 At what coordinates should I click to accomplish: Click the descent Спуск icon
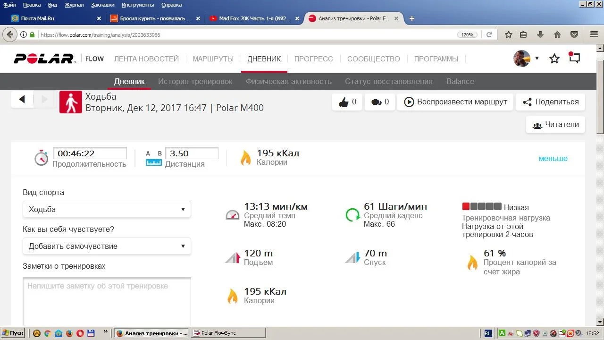352,257
